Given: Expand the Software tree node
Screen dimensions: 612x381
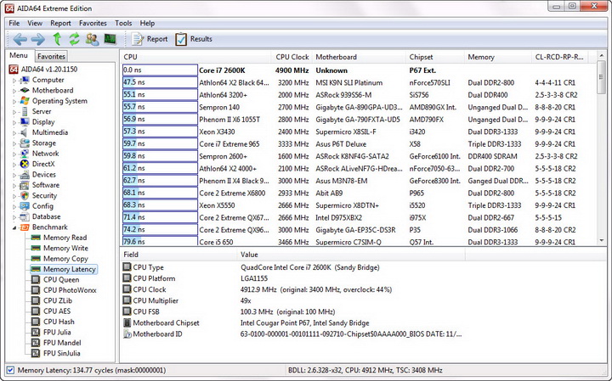Looking at the screenshot, I should pos(14,186).
